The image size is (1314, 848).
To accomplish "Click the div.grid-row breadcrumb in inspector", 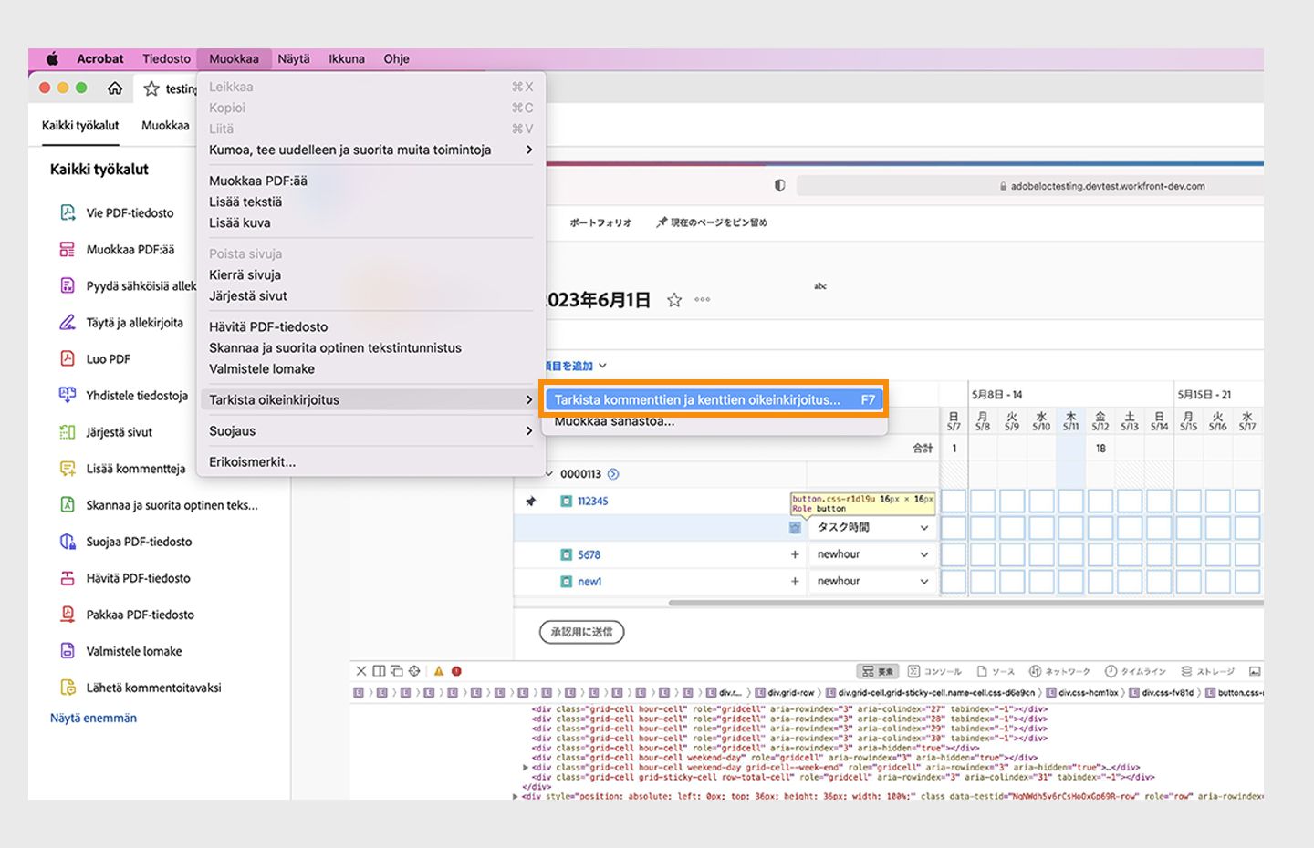I will click(x=787, y=693).
